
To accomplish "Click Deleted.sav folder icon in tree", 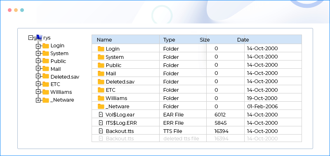I will click(46, 77).
